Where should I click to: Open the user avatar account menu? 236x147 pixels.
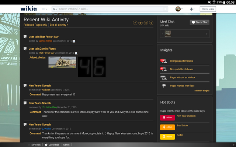click(179, 9)
